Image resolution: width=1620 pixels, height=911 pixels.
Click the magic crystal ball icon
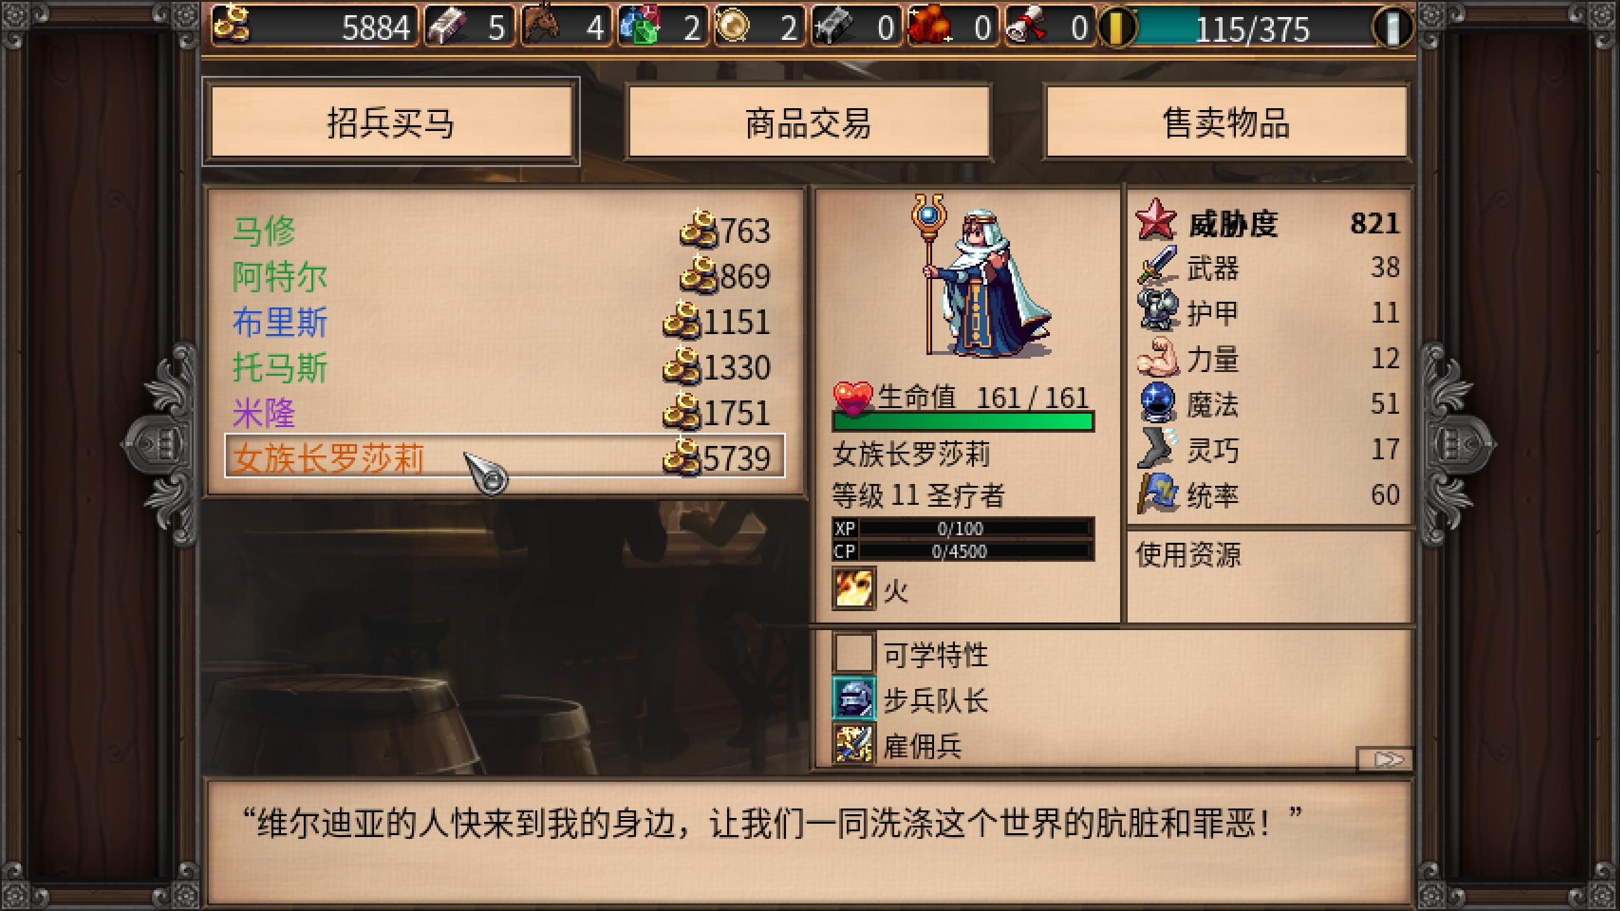pos(1157,402)
